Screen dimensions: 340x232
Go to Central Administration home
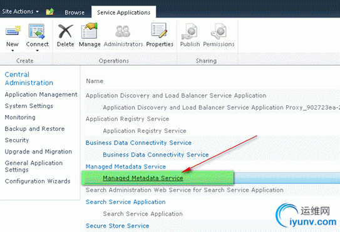click(x=29, y=79)
